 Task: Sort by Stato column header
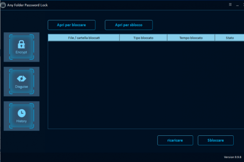tap(230, 38)
